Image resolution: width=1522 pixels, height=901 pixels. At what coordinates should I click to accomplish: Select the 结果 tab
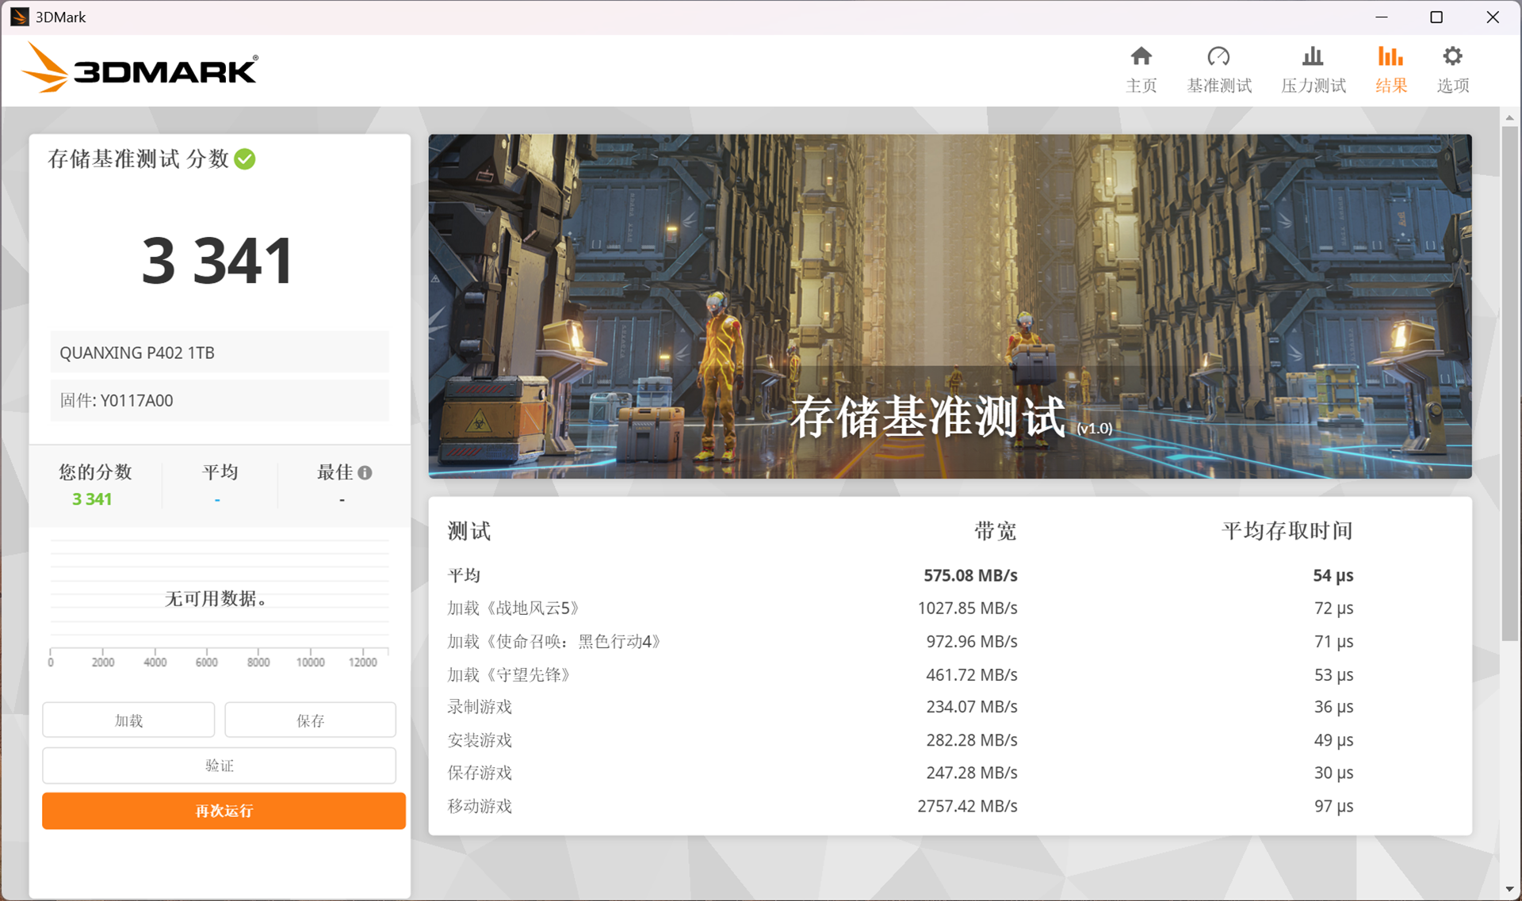pyautogui.click(x=1390, y=70)
